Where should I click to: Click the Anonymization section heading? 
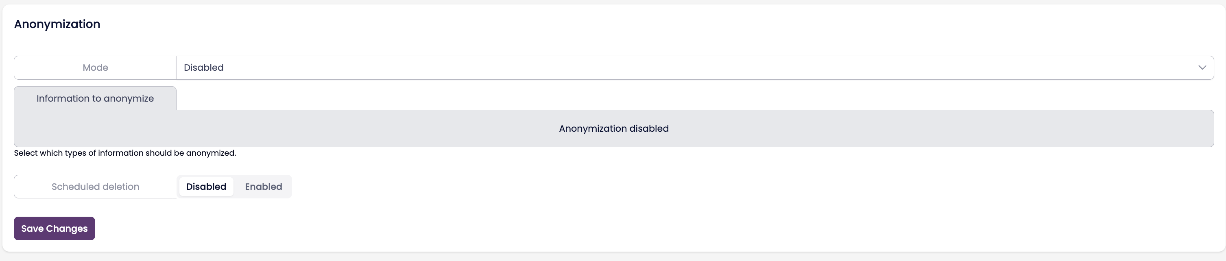click(x=57, y=24)
